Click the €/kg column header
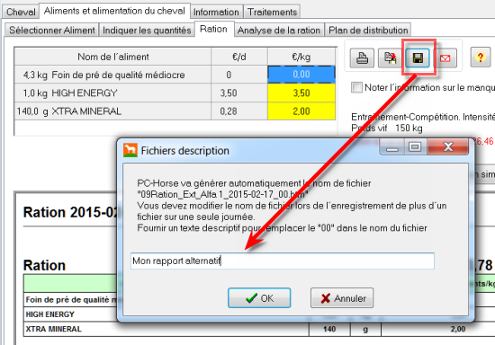 (301, 57)
